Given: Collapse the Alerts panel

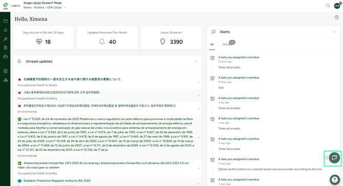Looking at the screenshot, I should point(334,32).
